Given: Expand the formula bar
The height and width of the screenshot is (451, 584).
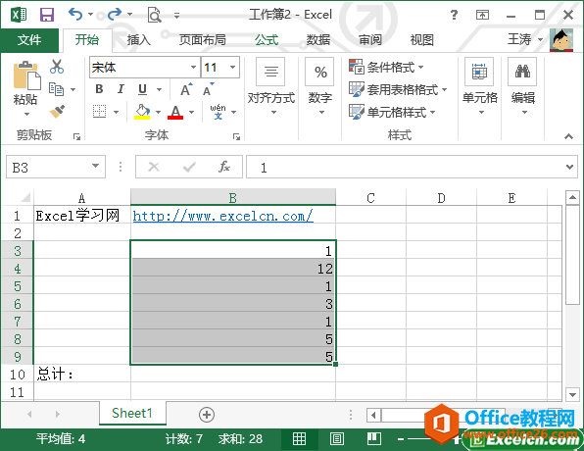Looking at the screenshot, I should [x=569, y=167].
